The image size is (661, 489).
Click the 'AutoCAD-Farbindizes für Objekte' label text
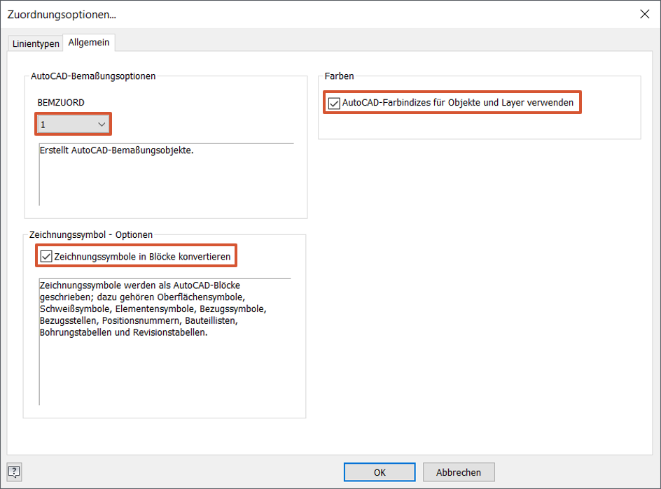pyautogui.click(x=458, y=104)
